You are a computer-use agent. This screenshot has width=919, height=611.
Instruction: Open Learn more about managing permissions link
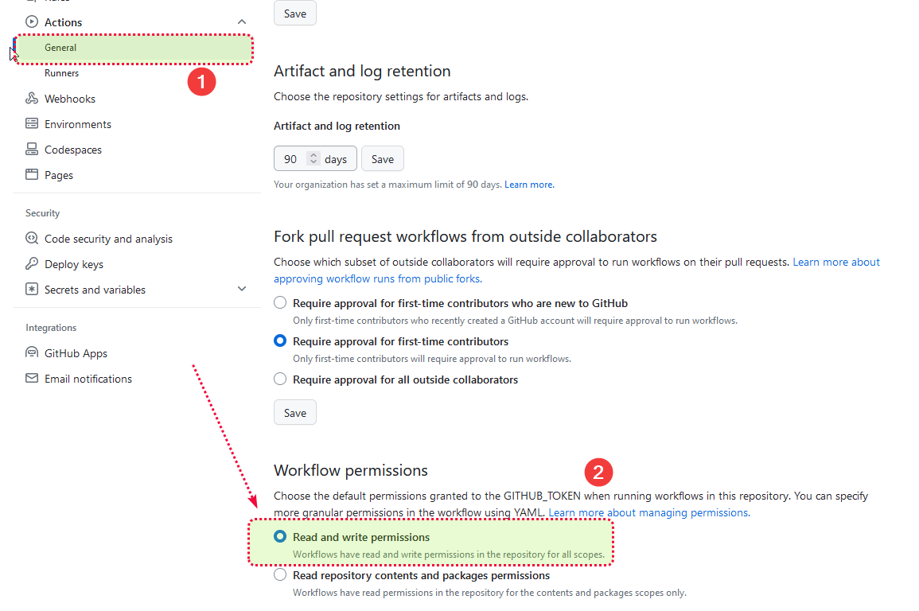click(x=648, y=513)
